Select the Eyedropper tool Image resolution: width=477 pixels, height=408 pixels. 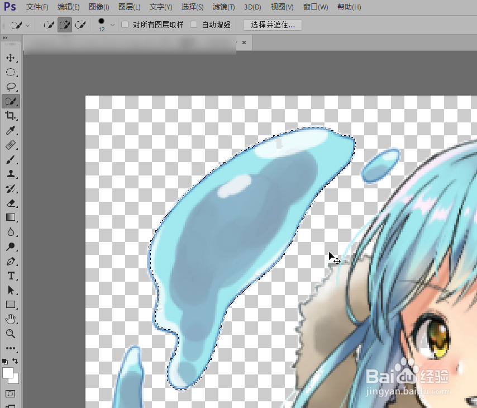tap(11, 130)
